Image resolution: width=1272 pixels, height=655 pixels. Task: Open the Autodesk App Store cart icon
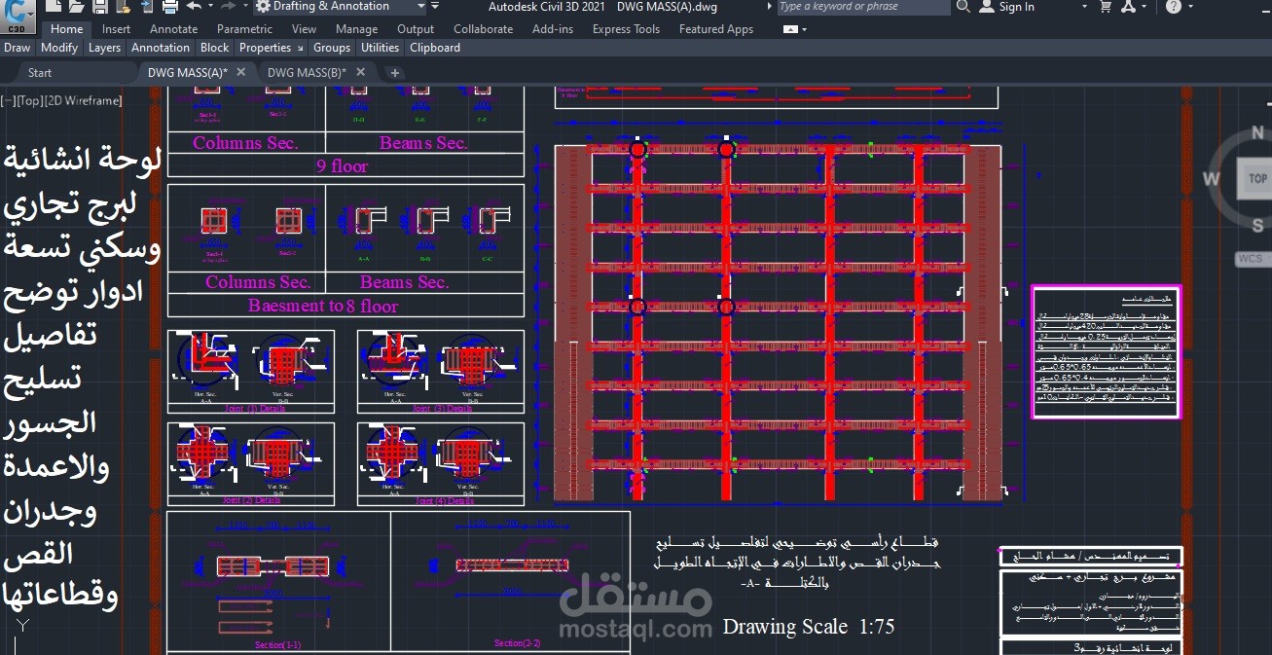[x=1105, y=8]
